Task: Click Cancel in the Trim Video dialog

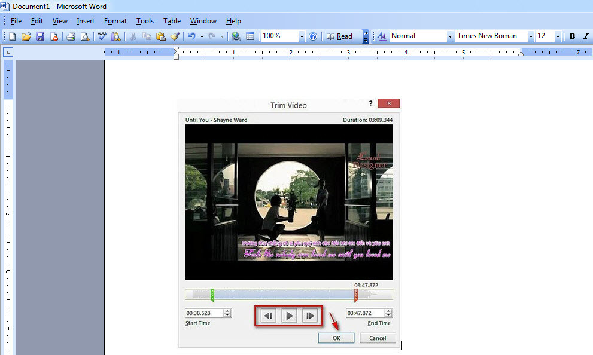Action: [378, 338]
